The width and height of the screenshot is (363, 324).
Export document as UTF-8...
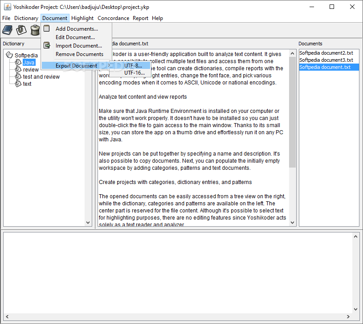pos(131,66)
